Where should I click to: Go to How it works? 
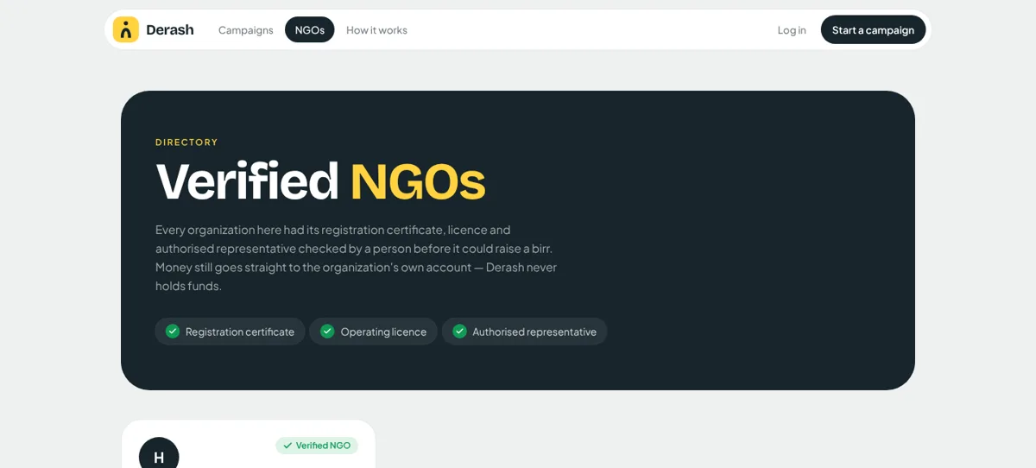[376, 29]
